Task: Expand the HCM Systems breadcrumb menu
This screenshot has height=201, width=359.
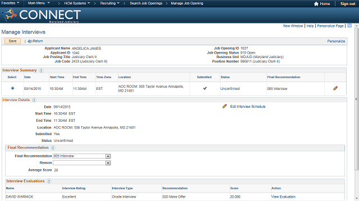Action: [77, 3]
